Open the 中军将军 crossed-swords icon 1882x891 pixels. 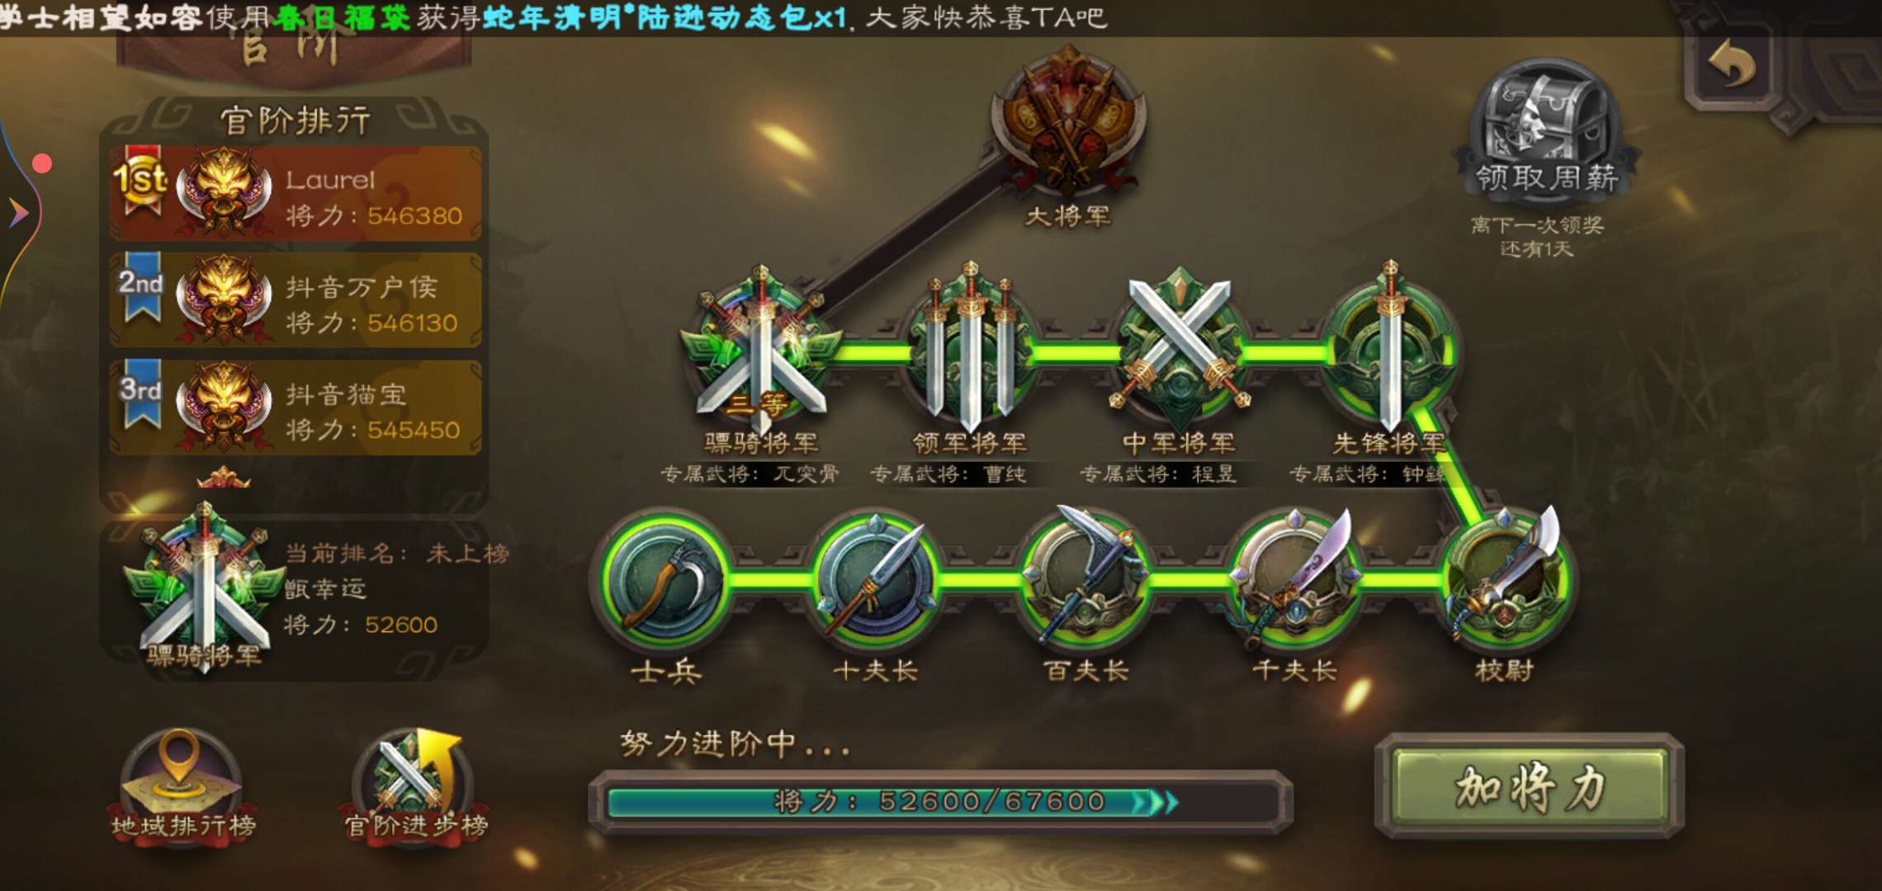pos(1180,348)
